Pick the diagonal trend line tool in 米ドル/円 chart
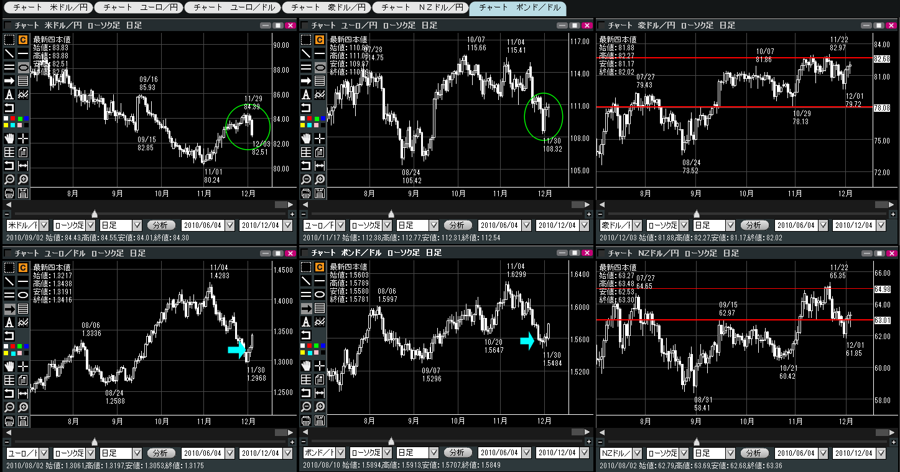The height and width of the screenshot is (472, 900). coord(9,53)
